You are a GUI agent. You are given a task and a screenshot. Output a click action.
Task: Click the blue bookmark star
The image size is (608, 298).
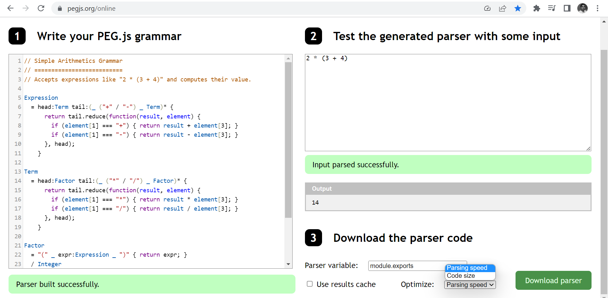coord(518,9)
